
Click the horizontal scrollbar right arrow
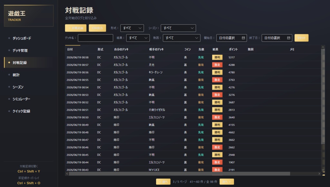[x=319, y=173]
